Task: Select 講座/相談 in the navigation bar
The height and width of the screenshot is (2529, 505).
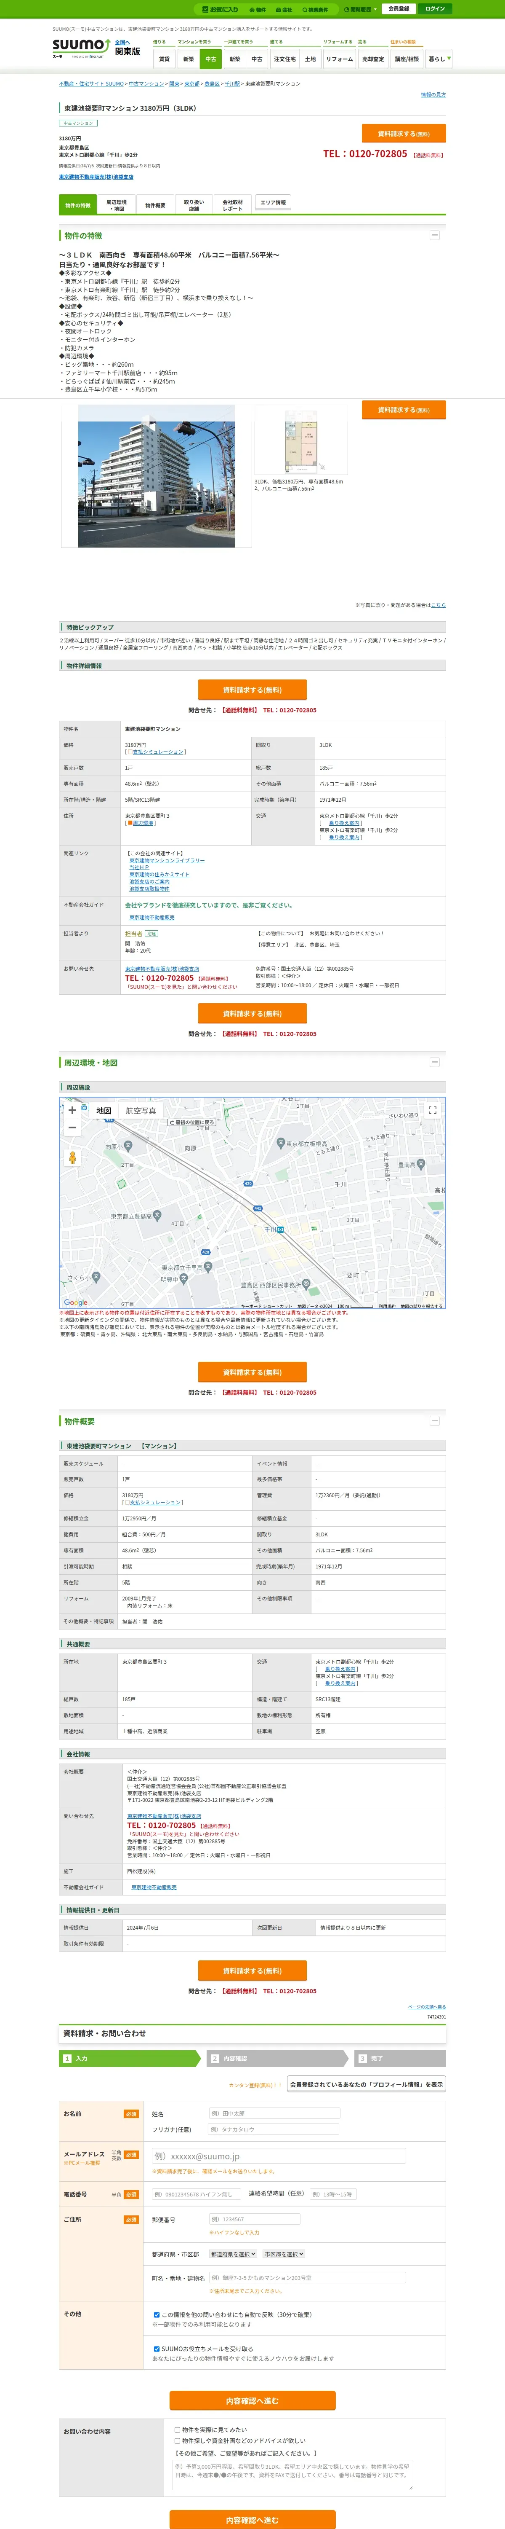Action: [x=406, y=59]
